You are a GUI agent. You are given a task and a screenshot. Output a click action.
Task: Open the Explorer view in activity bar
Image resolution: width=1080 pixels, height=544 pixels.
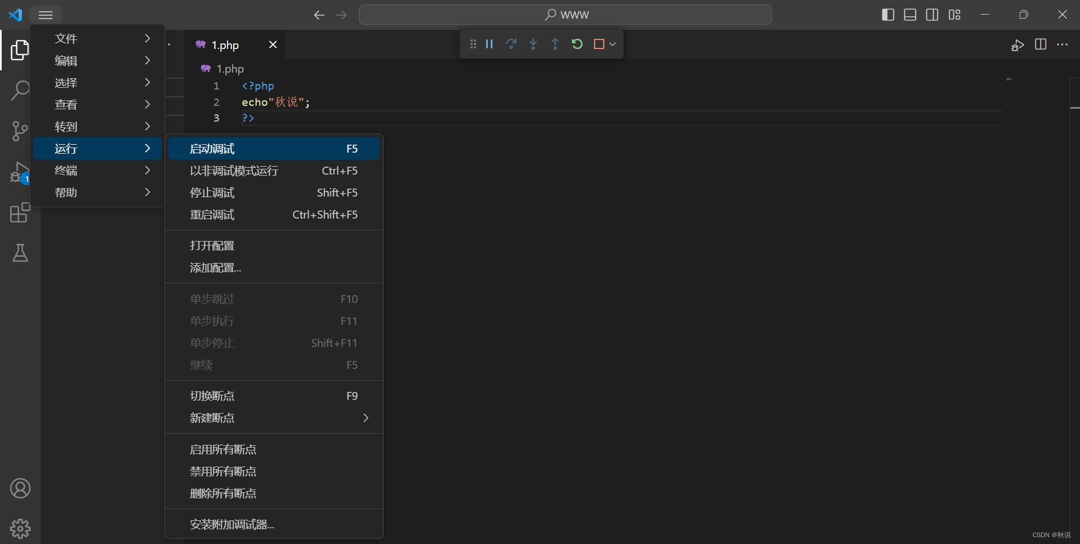click(x=20, y=50)
